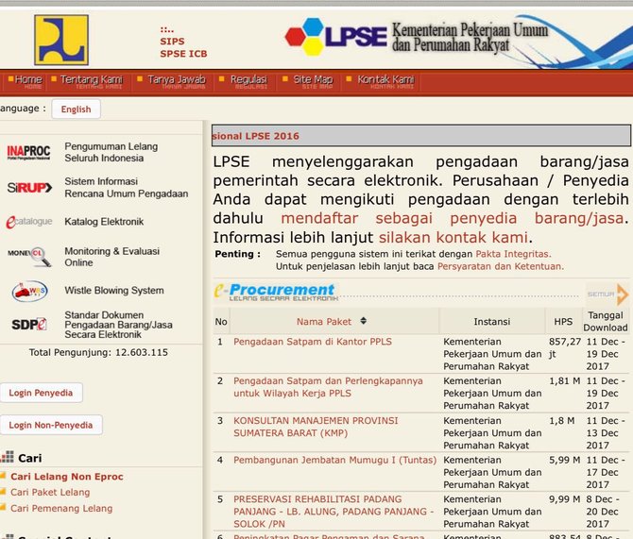
Task: Click the Instansi column header
Action: tap(491, 322)
